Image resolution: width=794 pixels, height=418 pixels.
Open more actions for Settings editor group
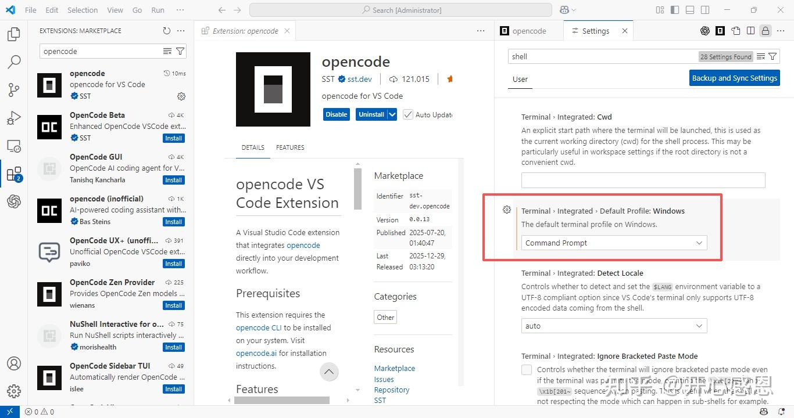(781, 31)
